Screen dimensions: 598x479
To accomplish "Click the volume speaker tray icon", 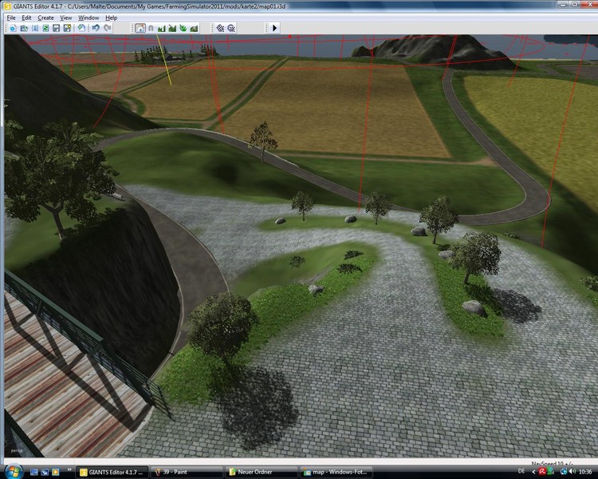I will coord(572,472).
